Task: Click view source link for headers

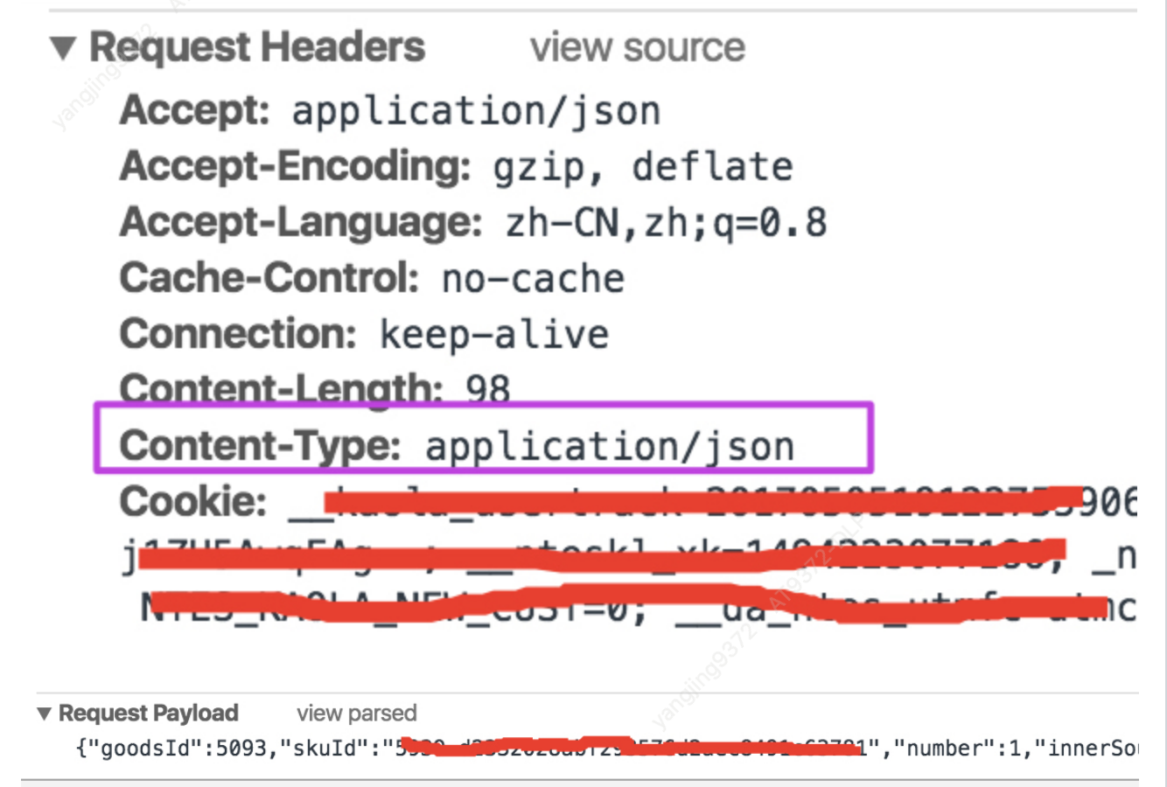Action: 637,47
